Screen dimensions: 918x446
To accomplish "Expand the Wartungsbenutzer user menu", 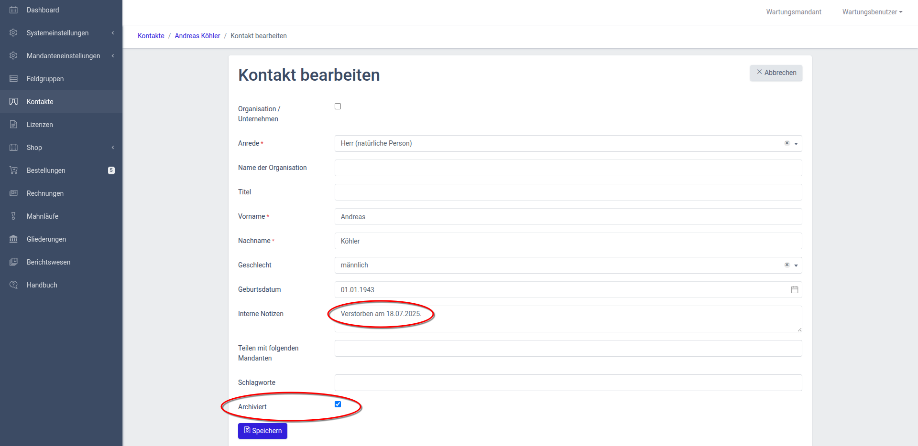I will click(872, 12).
